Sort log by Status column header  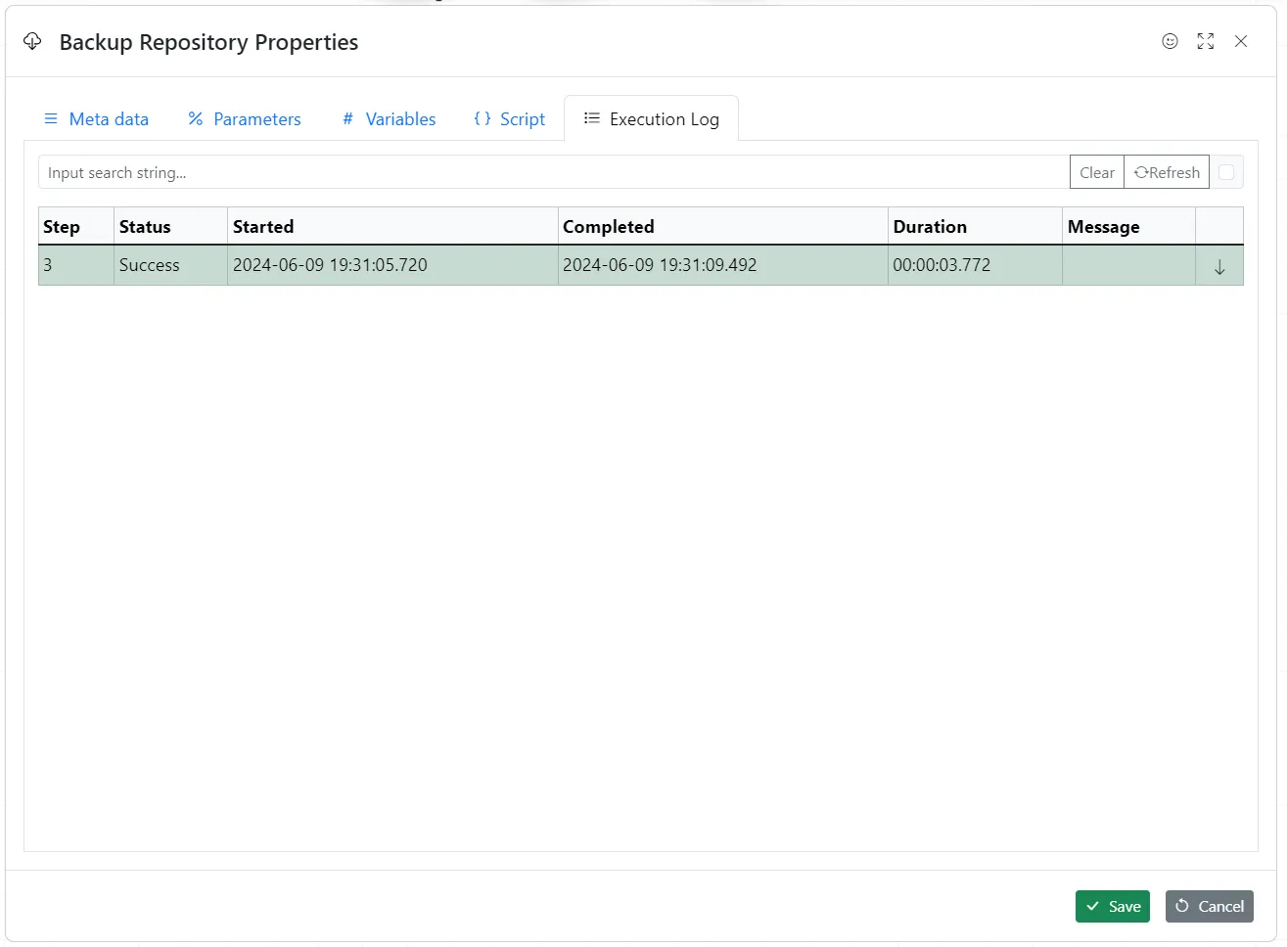(x=145, y=227)
